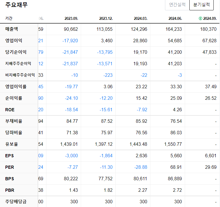Click the PER value -28.88
220x207 pixels.
point(141,167)
